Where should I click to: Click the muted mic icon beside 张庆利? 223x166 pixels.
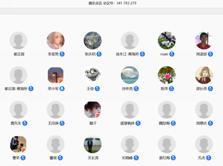pos(99,54)
